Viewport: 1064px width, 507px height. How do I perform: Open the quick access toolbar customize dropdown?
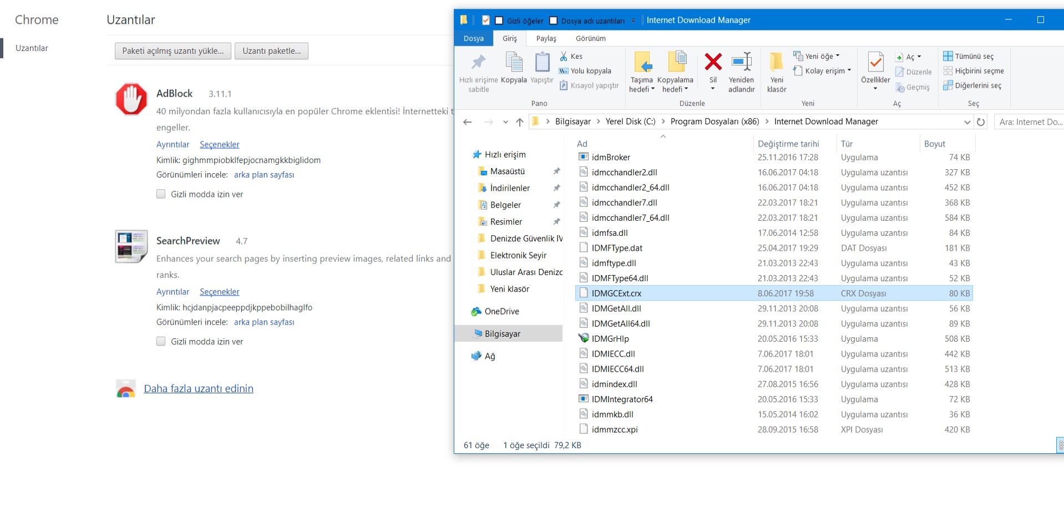[x=633, y=21]
